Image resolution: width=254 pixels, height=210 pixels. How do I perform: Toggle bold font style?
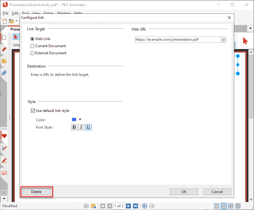point(74,127)
